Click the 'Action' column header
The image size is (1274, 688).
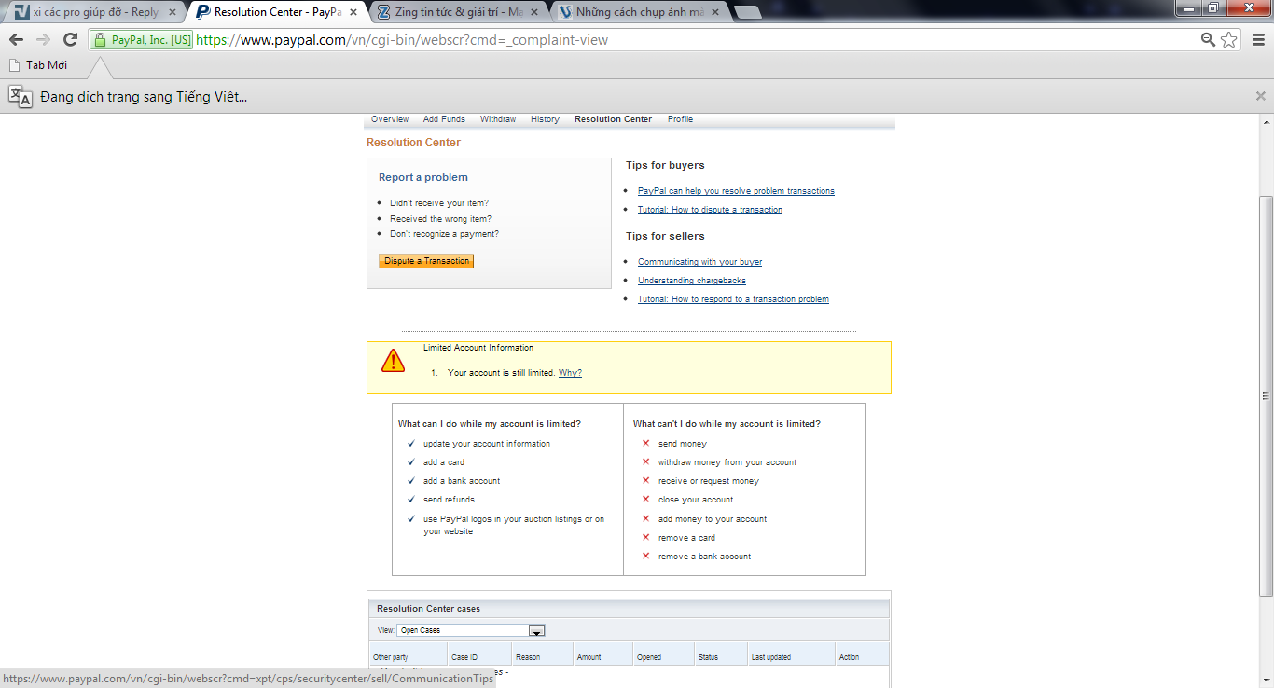(849, 657)
